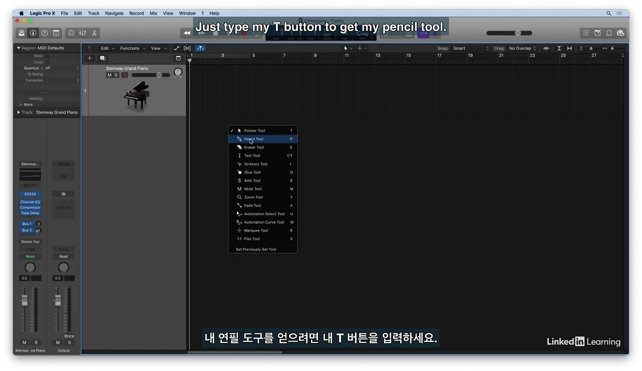Screen dimensions: 642x371
Task: Pick Marquee Tool entry
Action: tap(263, 231)
